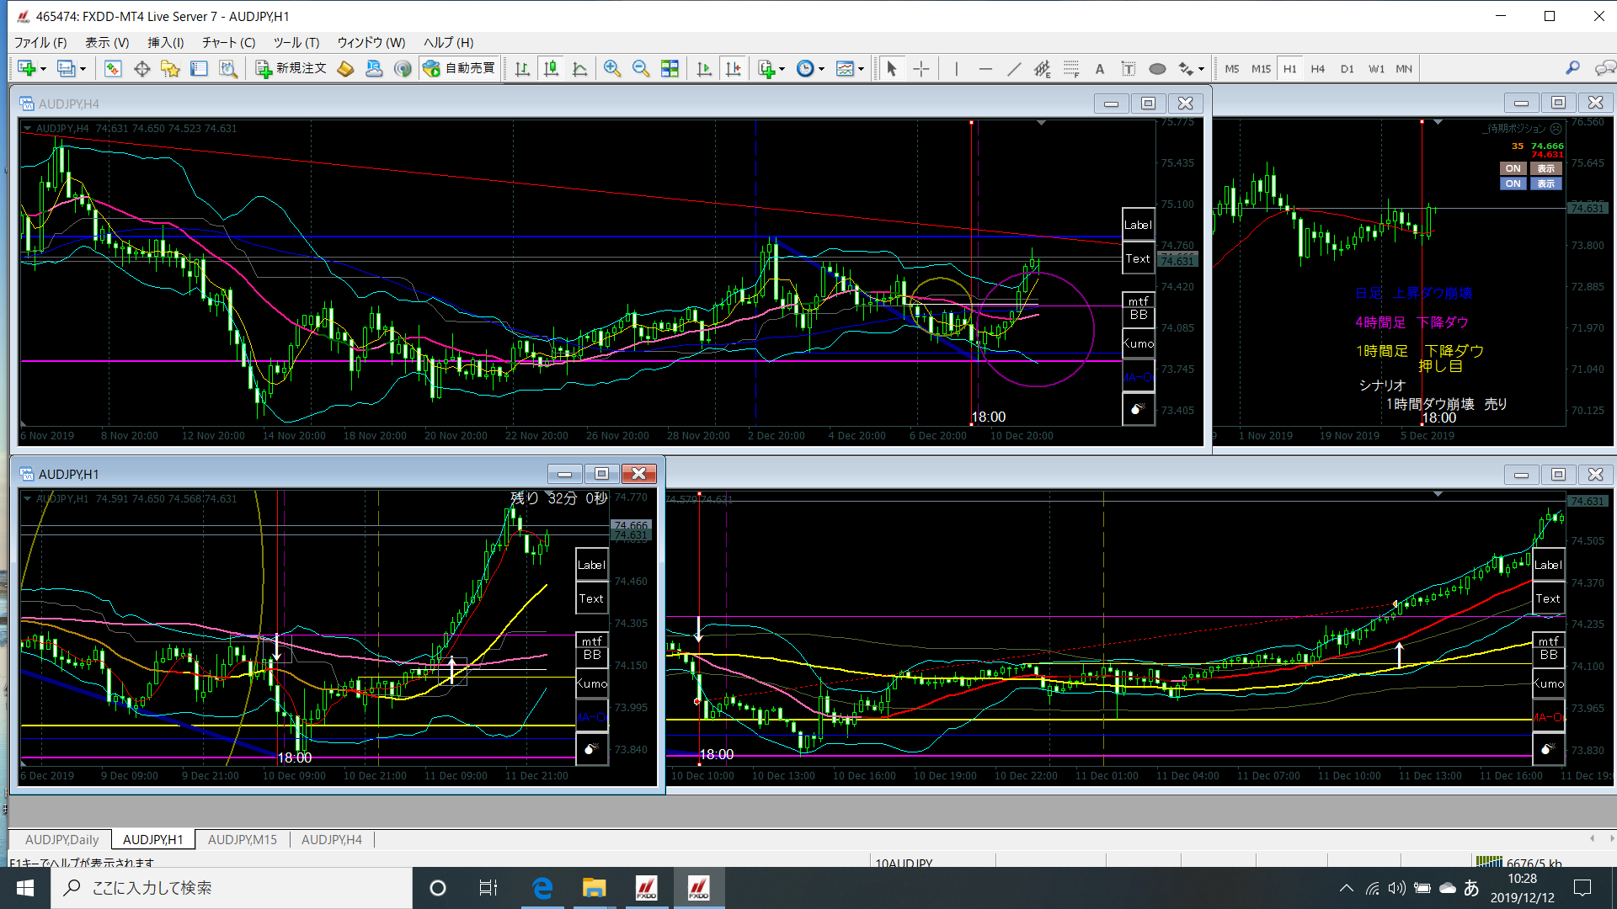
Task: Toggle chart shift icon
Action: click(734, 69)
